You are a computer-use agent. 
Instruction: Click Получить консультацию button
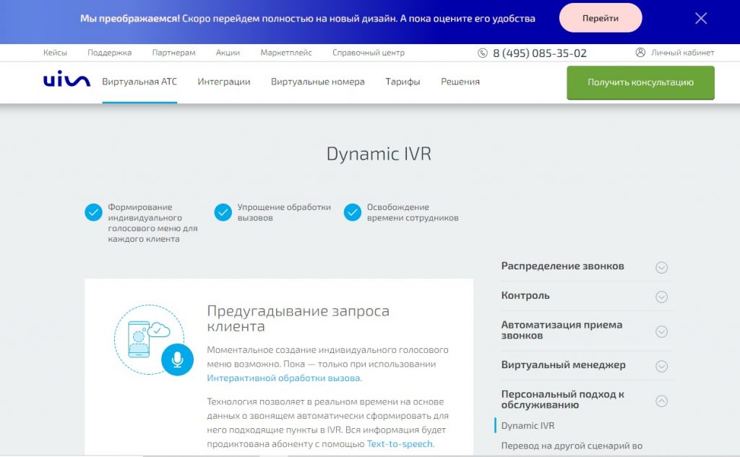(640, 82)
